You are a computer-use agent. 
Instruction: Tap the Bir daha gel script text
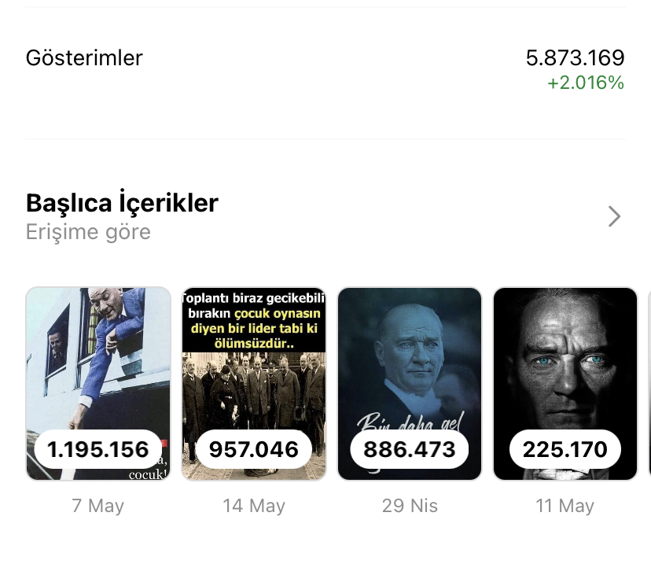(410, 422)
